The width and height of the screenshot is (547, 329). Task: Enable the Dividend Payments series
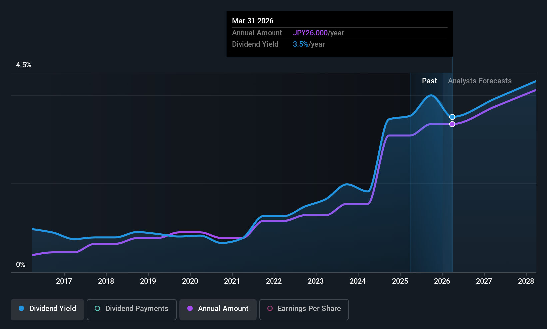tap(131, 309)
